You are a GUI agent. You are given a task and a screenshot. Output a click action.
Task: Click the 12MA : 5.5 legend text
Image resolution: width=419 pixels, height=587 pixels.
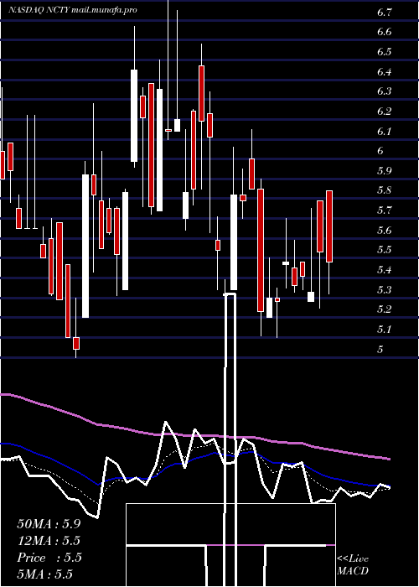point(49,541)
